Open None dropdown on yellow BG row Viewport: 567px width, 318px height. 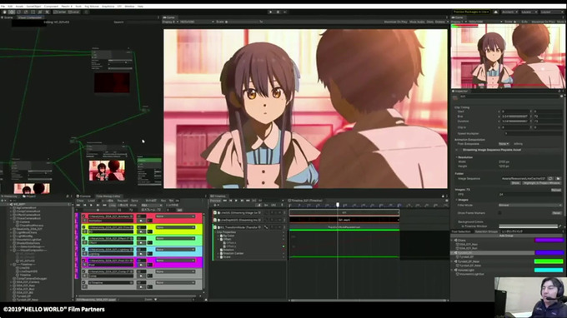point(175,228)
